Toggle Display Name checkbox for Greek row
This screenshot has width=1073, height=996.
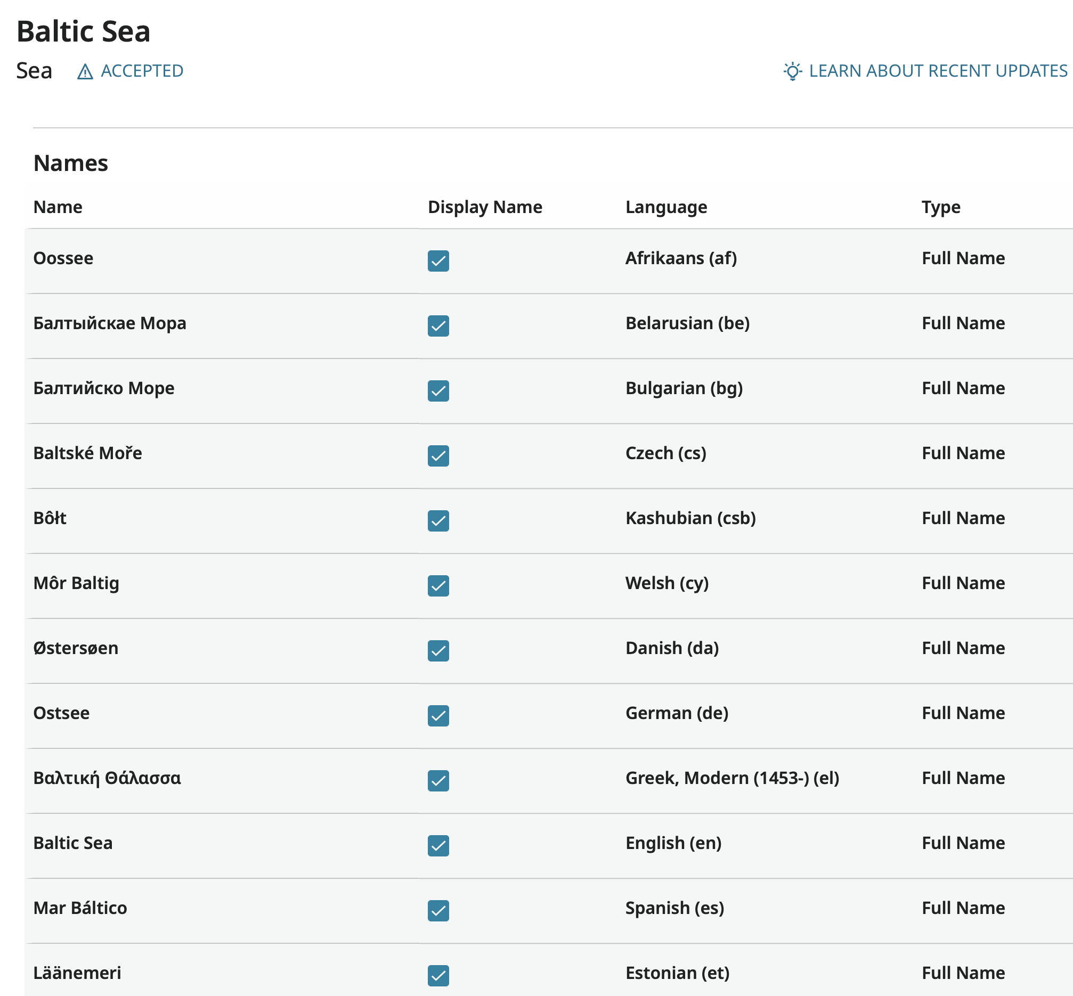[438, 780]
